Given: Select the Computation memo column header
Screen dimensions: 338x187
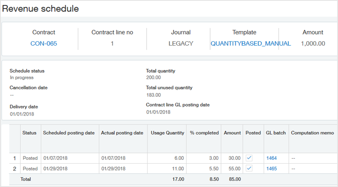Looking at the screenshot, I should coord(312,133).
